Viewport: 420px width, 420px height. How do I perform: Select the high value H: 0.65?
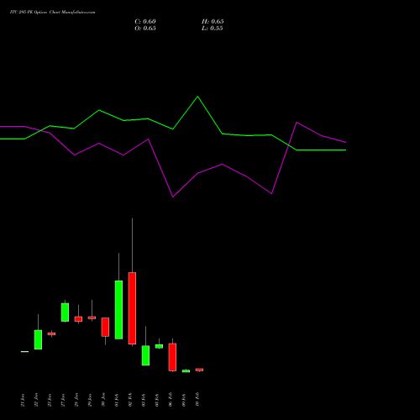213,22
